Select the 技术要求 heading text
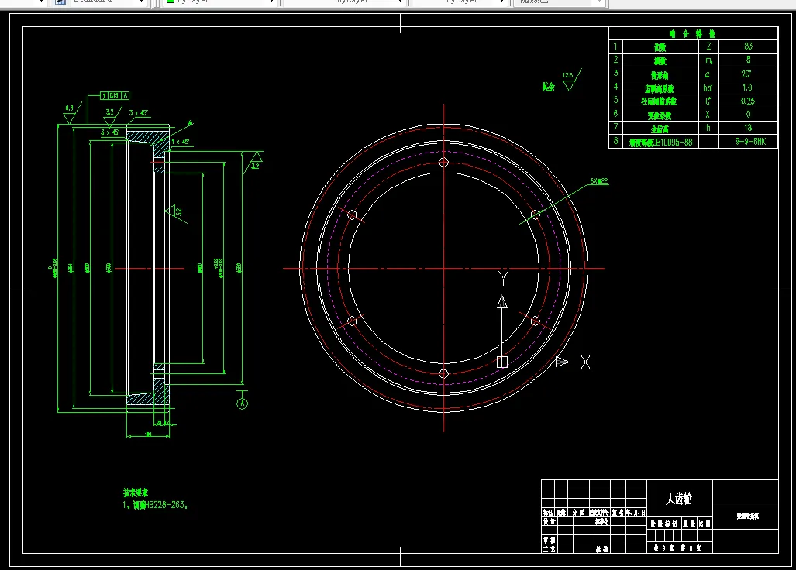796x570 pixels. pos(136,493)
